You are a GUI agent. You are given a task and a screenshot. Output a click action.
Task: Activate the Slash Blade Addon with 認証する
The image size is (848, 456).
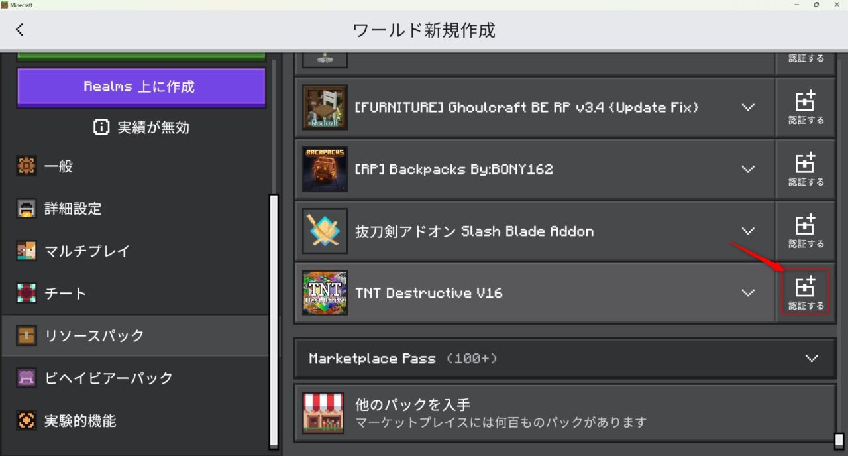click(x=806, y=231)
